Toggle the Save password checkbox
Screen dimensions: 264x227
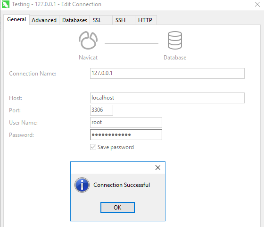pyautogui.click(x=93, y=147)
